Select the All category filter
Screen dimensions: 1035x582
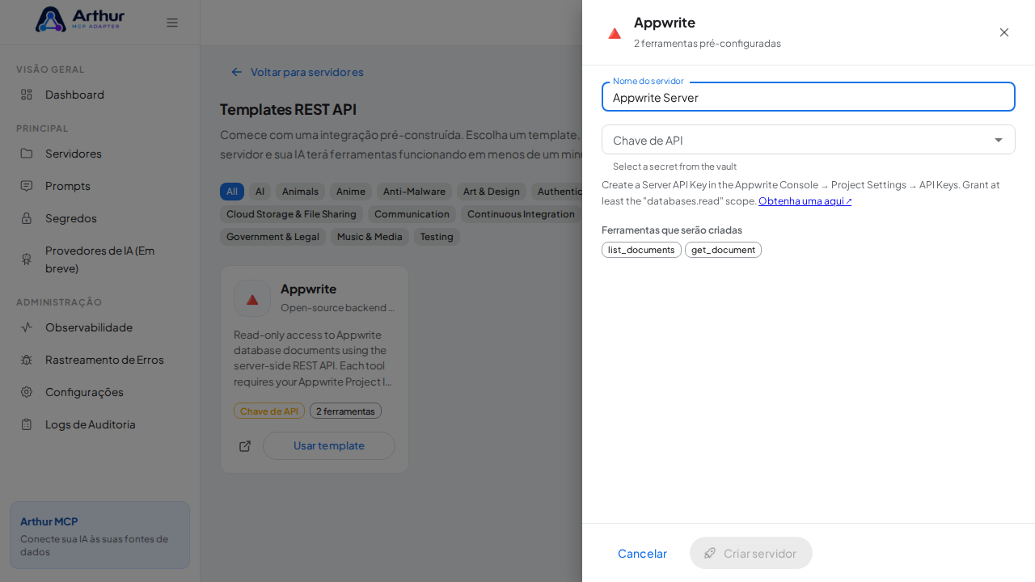coord(232,192)
